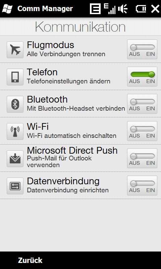Enable the Flugmodus switch

(x=142, y=49)
